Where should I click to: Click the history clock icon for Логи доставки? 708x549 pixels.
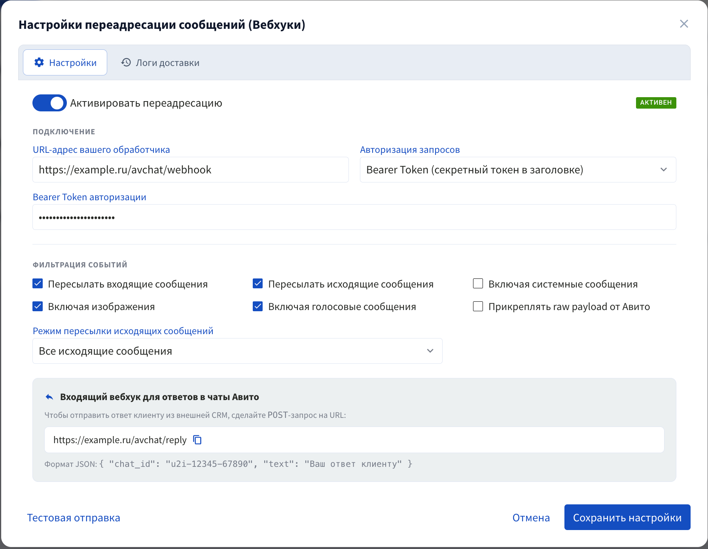(x=126, y=62)
